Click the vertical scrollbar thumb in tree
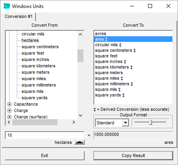 coord(80,56)
